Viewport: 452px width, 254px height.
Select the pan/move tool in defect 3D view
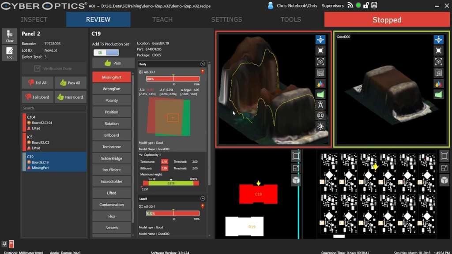point(320,40)
